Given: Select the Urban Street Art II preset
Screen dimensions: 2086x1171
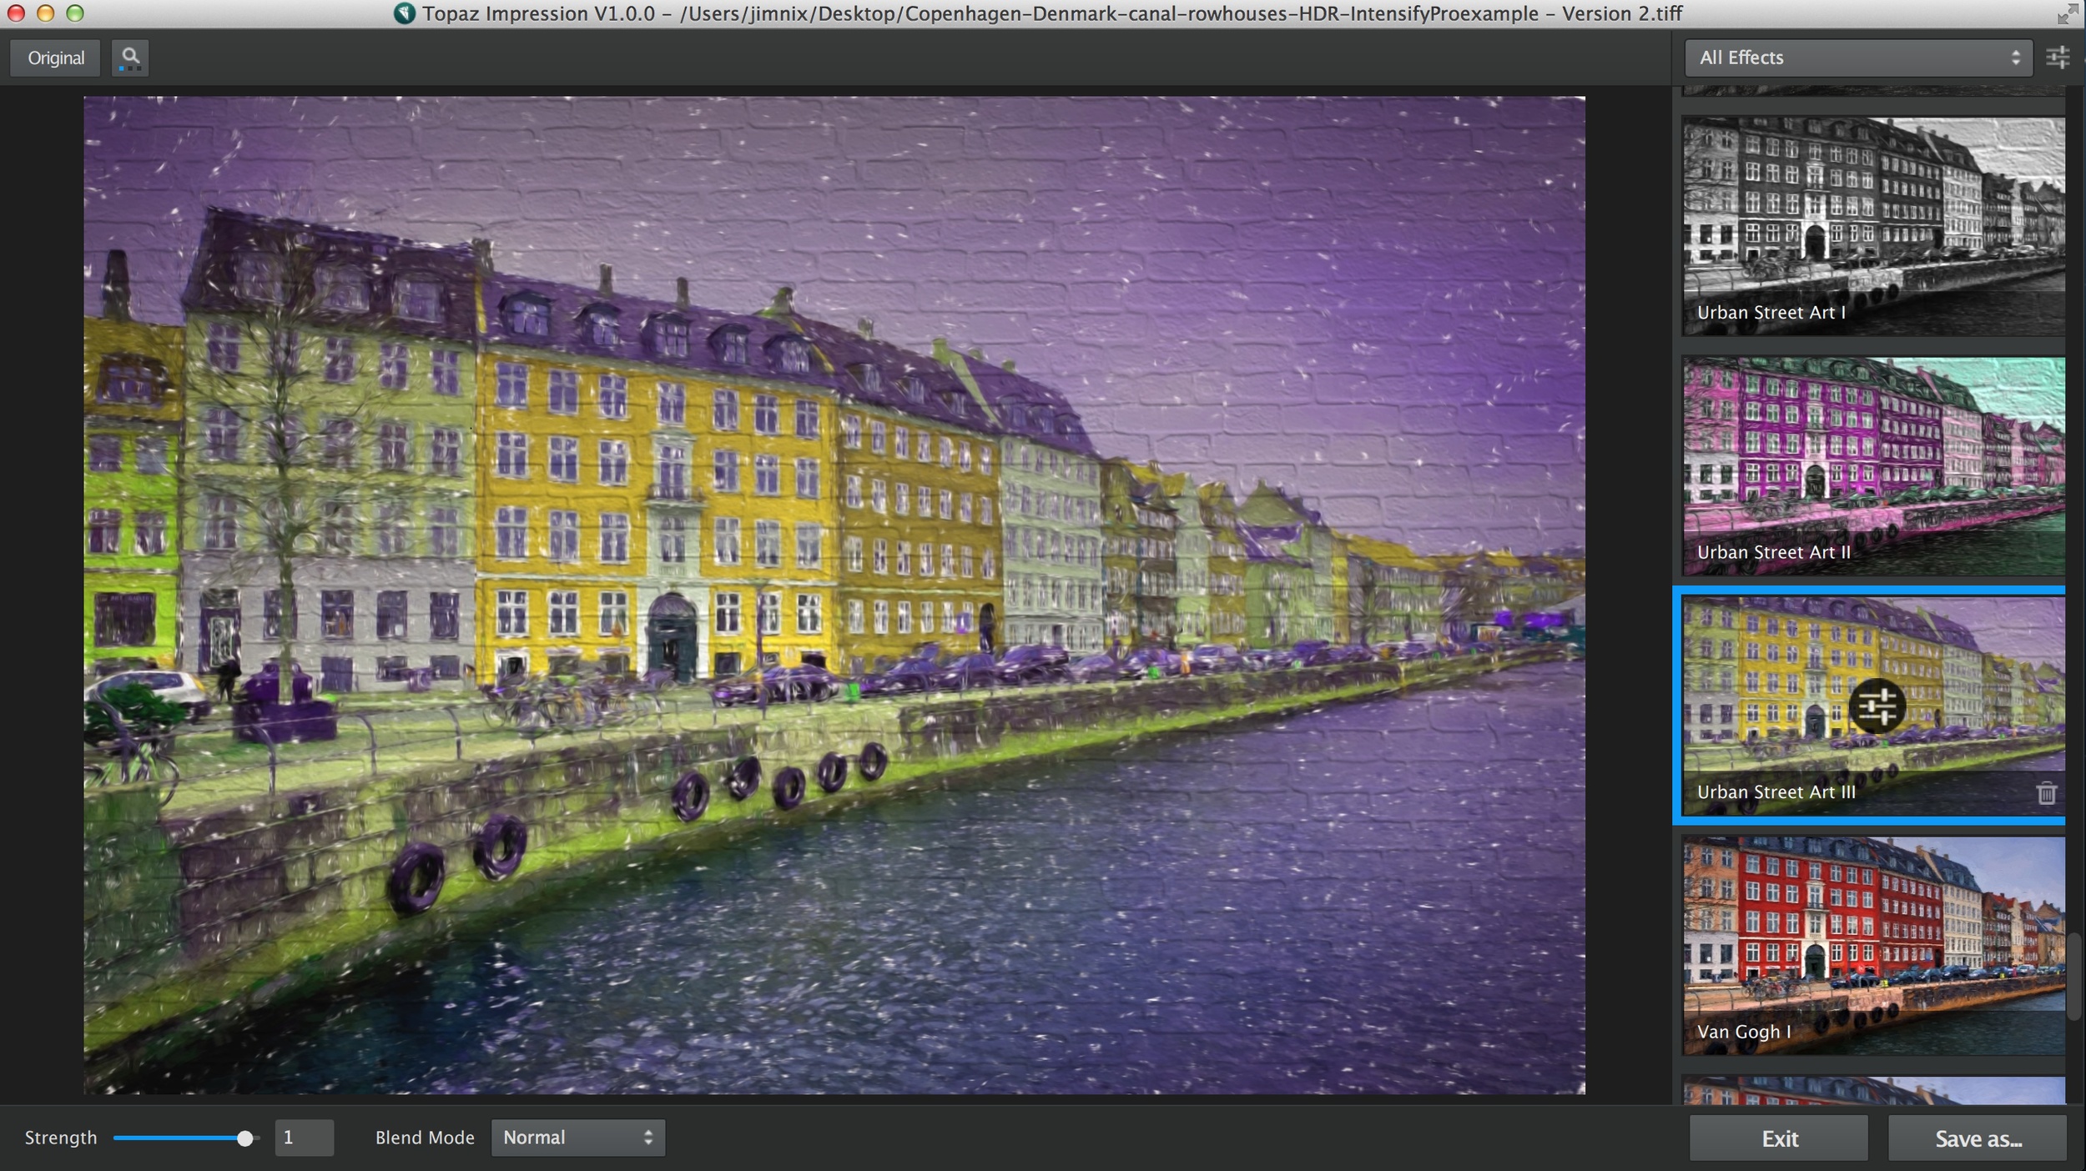Looking at the screenshot, I should pos(1873,466).
